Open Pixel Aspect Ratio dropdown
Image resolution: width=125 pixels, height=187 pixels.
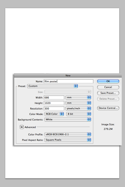(x=68, y=140)
